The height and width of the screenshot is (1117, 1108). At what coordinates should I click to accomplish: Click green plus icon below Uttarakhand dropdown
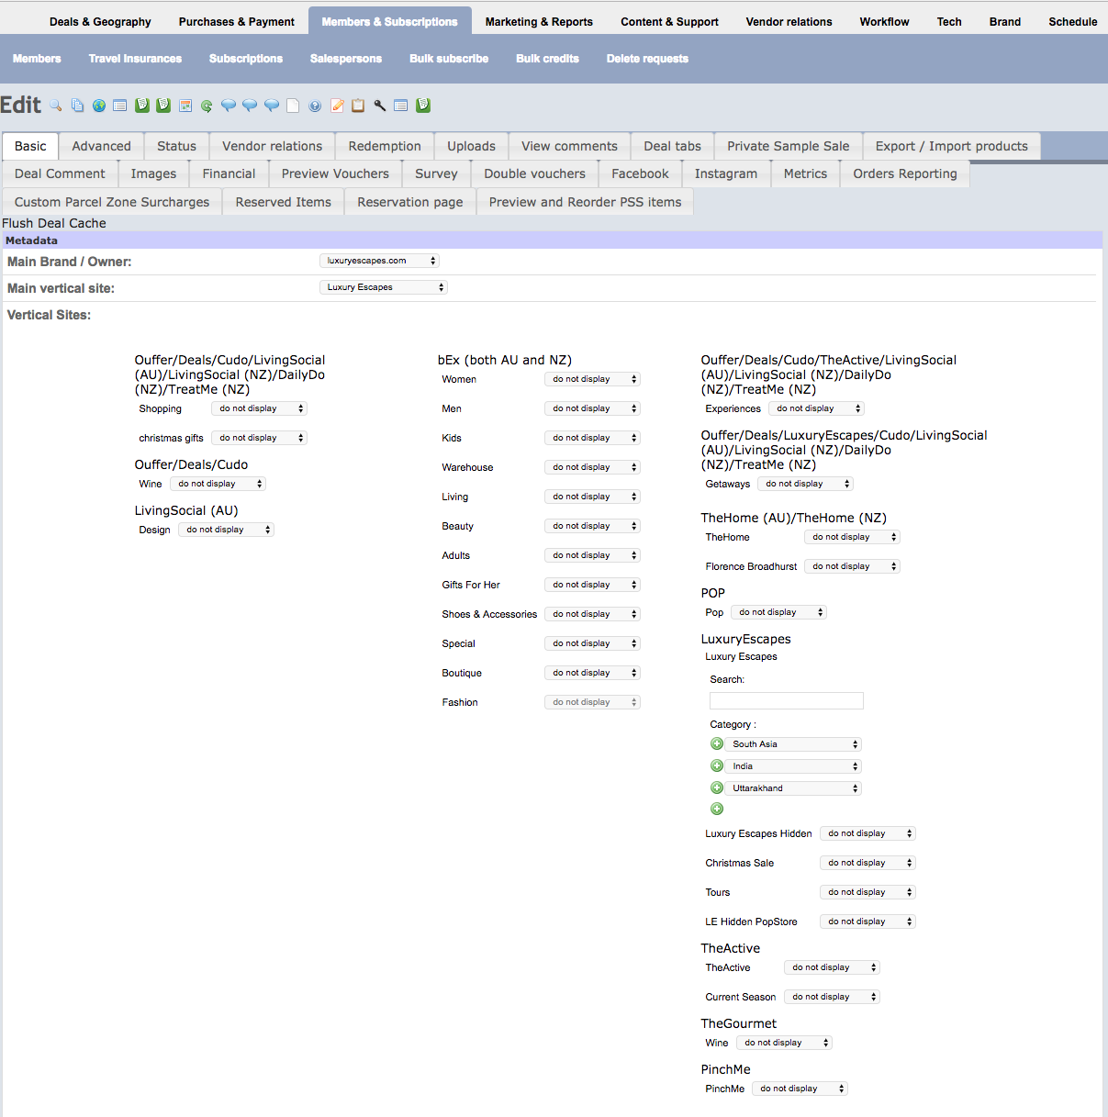pyautogui.click(x=717, y=809)
